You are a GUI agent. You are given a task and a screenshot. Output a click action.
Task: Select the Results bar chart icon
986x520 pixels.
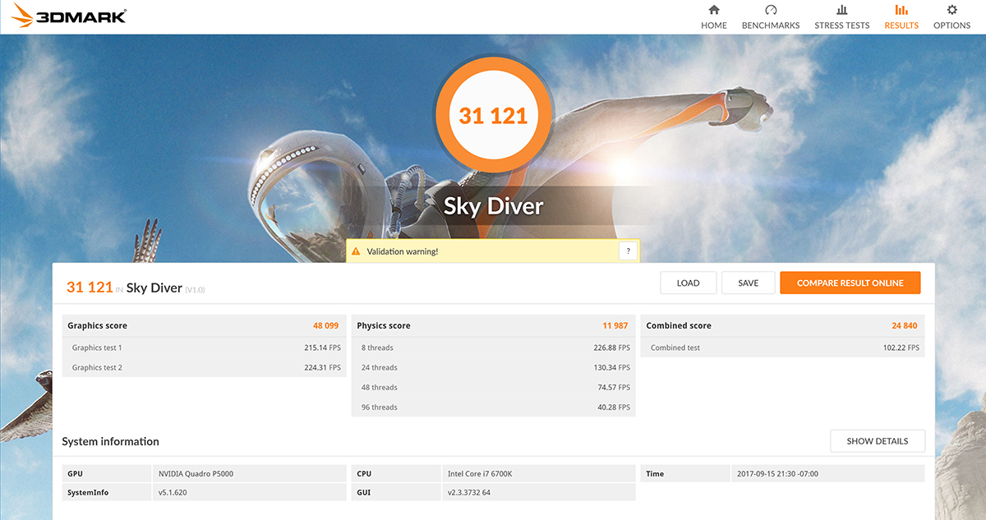pyautogui.click(x=901, y=10)
